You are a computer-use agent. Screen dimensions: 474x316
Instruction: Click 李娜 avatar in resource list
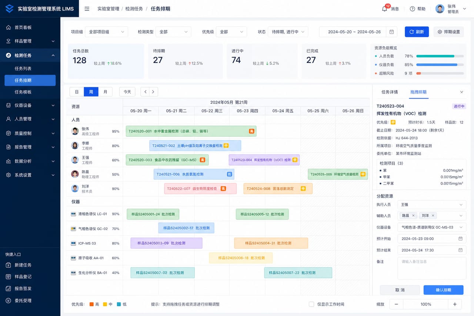(75, 146)
